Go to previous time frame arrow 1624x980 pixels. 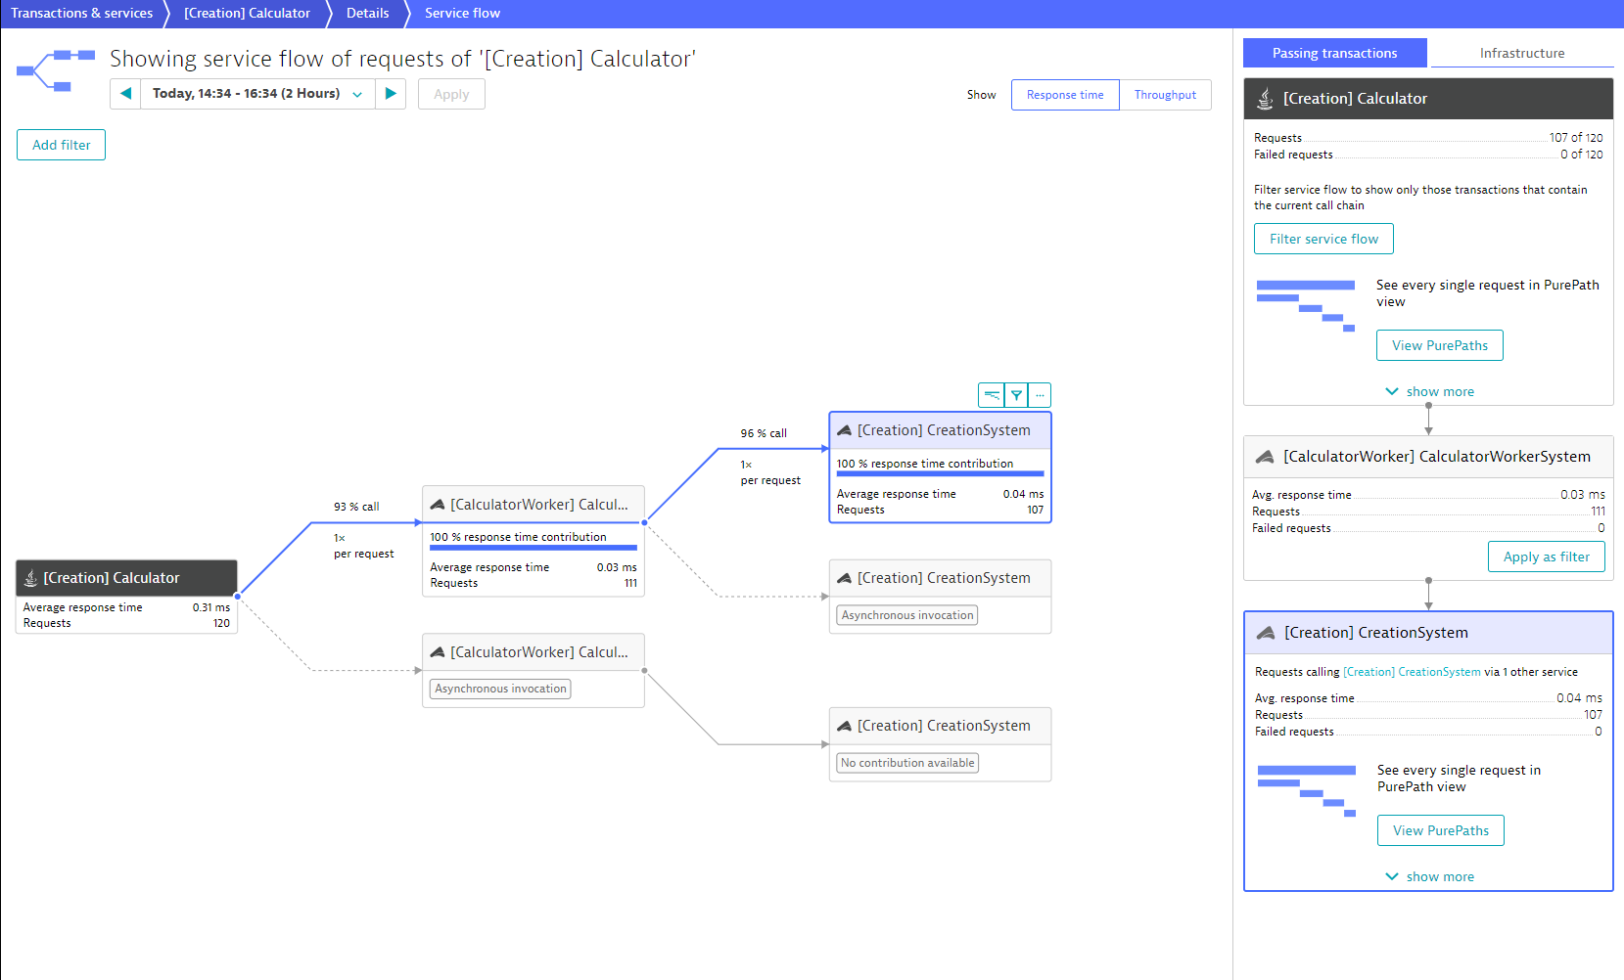[125, 94]
